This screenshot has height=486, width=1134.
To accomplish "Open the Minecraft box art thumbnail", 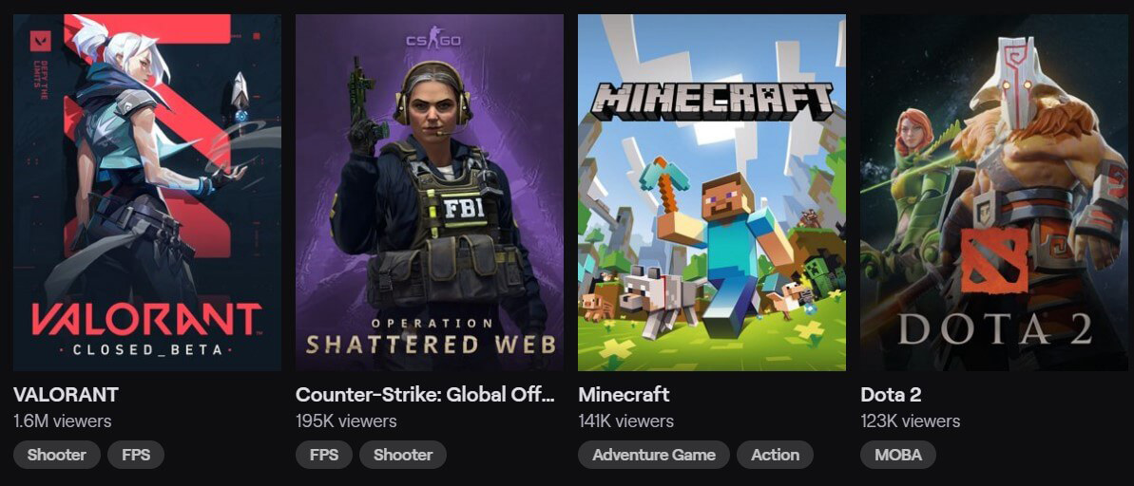I will pos(712,192).
